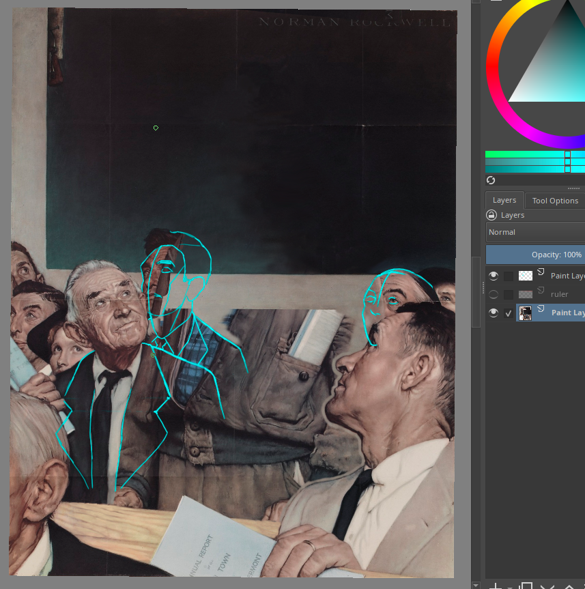The height and width of the screenshot is (589, 585).
Task: Hide the selected bottom Paint Layer
Action: pos(494,313)
